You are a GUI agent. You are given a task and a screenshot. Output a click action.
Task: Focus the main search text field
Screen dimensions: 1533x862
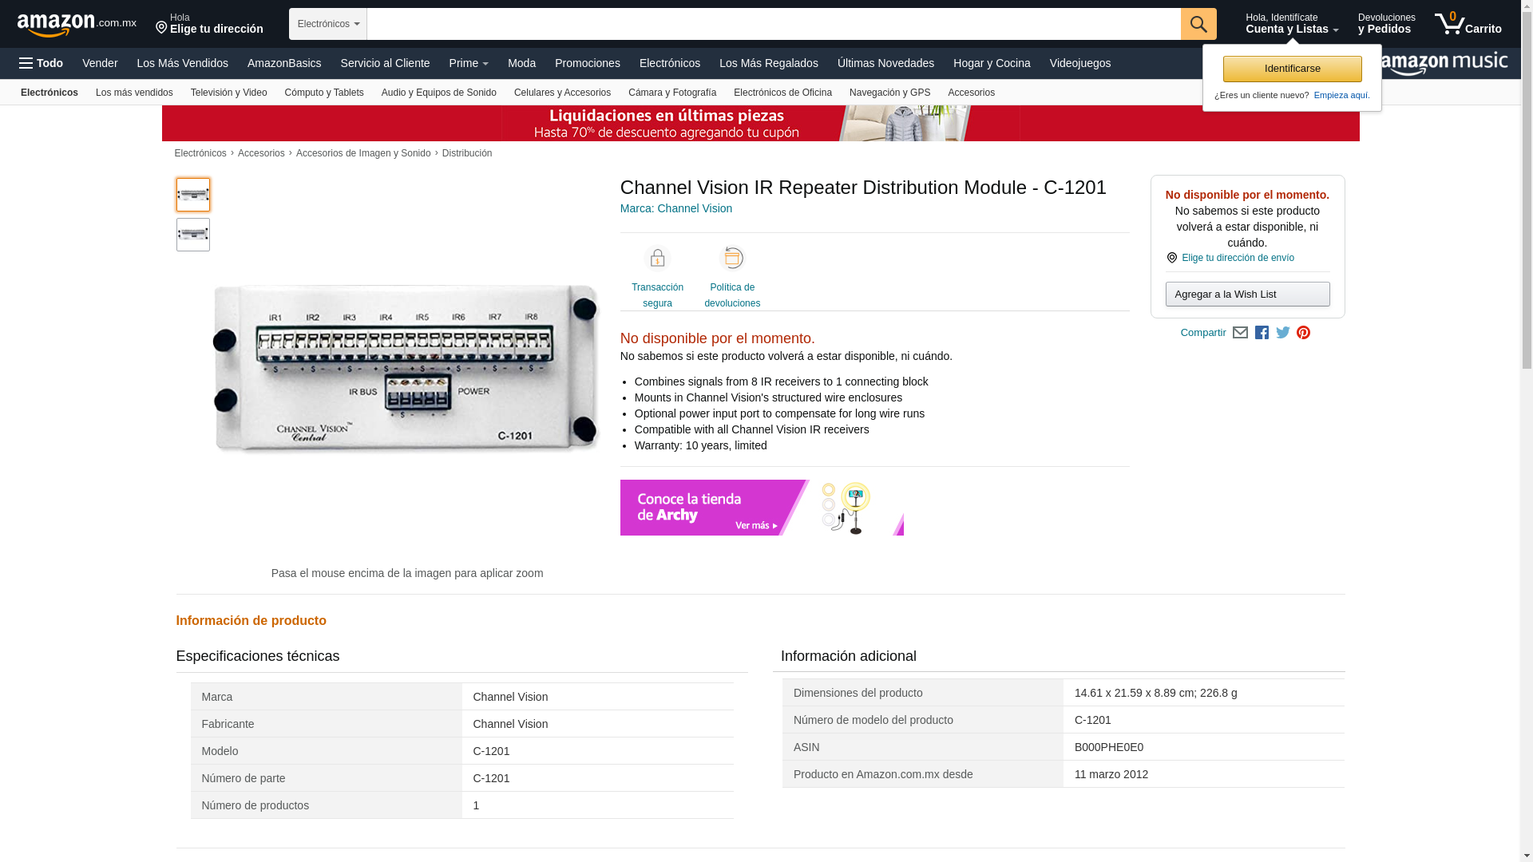point(774,24)
